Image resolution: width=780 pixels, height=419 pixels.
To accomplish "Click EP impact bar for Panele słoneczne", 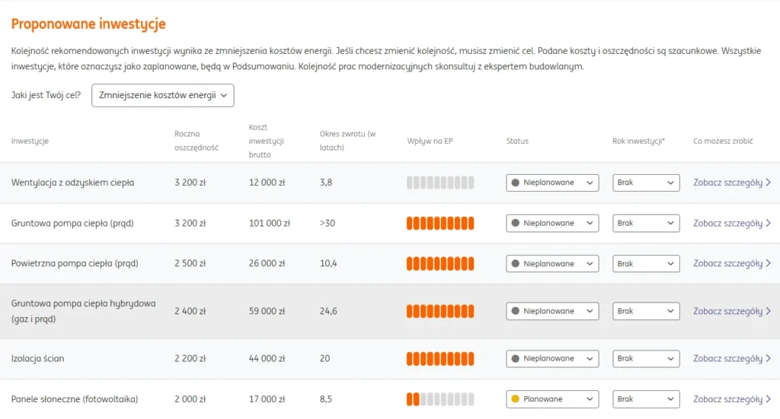I will 440,399.
